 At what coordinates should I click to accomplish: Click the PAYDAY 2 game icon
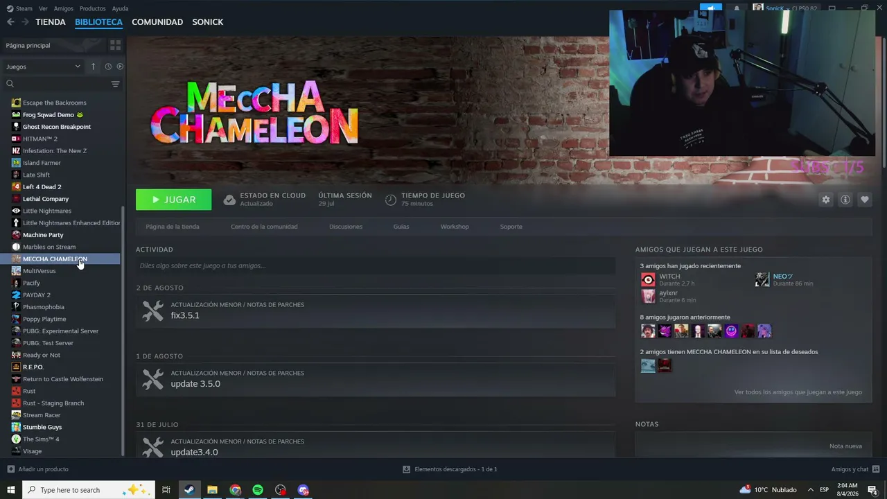tap(16, 295)
